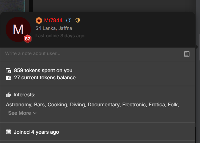
Task: Click the '859 tokens spent on you' text
Action: click(43, 71)
